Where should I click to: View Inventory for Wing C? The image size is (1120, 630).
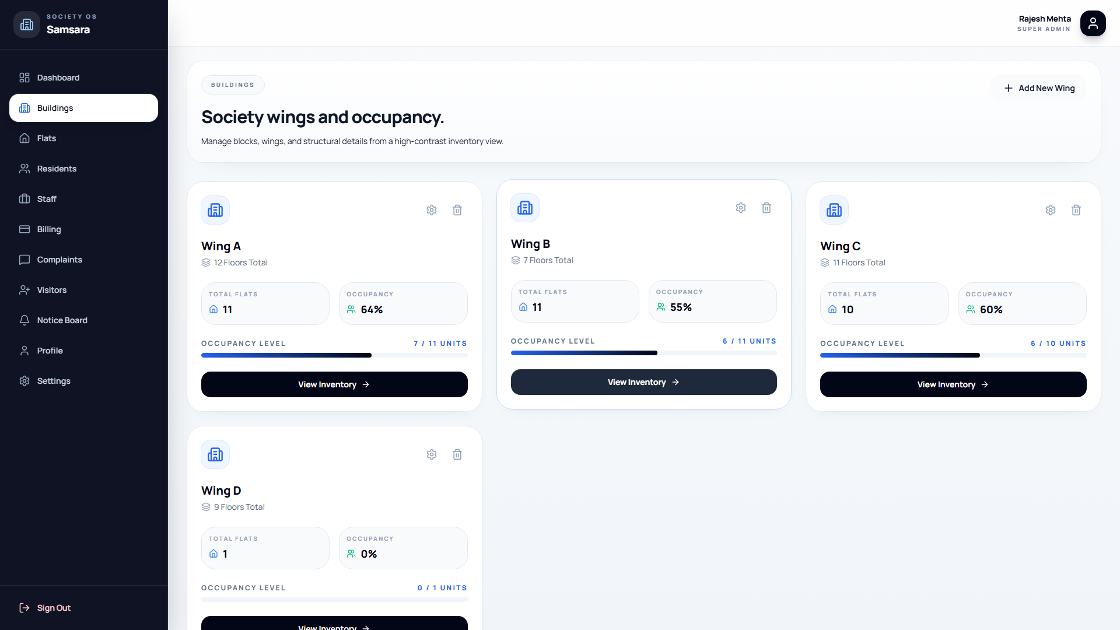953,384
